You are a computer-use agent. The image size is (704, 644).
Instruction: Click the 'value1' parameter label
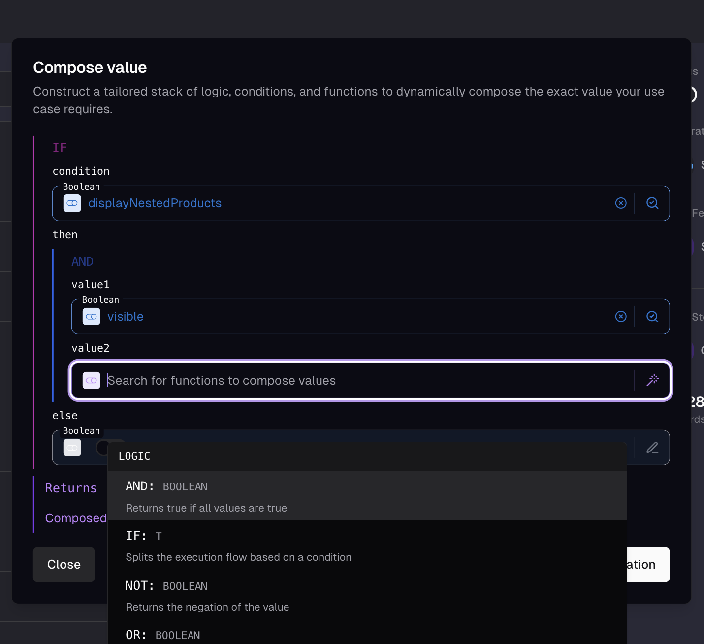[91, 285]
